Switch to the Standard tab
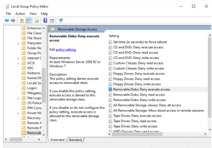Viewport: 212px width, 148px height. pyautogui.click(x=75, y=140)
